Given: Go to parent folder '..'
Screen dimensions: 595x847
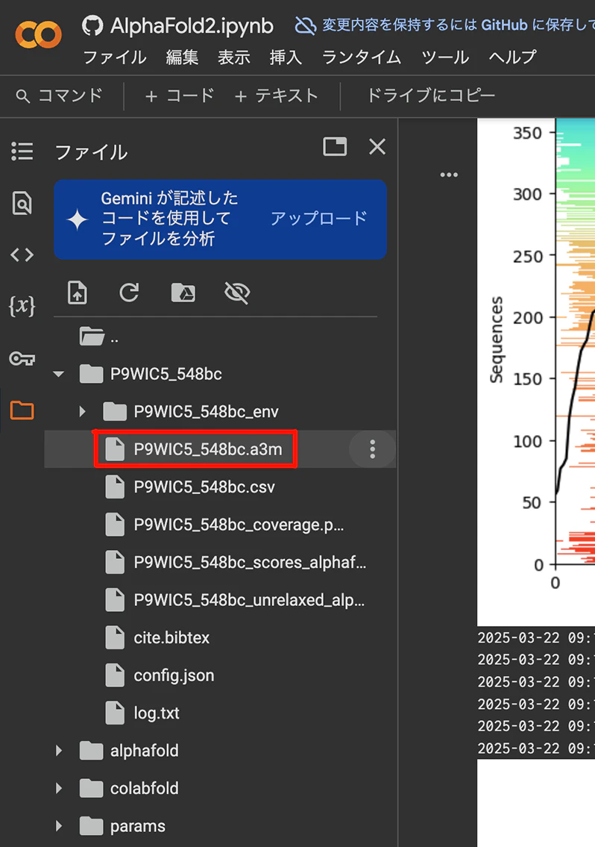Looking at the screenshot, I should click(99, 337).
